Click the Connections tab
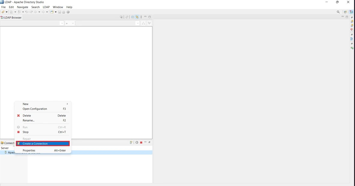The height and width of the screenshot is (186, 355). click(8, 143)
